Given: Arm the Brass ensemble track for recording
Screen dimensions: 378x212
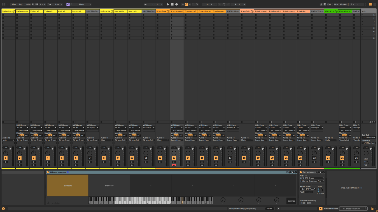Looking at the screenshot, I should pos(174,165).
